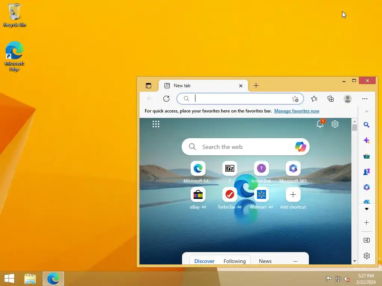Open Copilot icon in search box
The image size is (382, 286).
coord(300,147)
